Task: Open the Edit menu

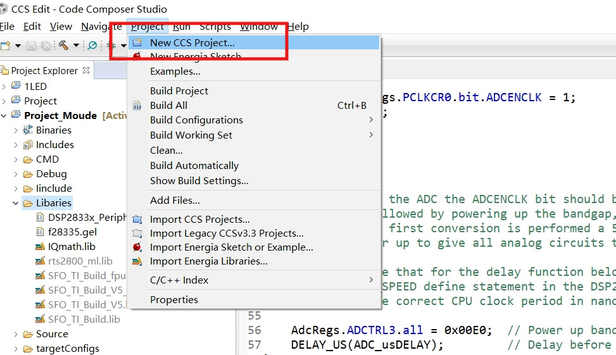Action: click(x=32, y=27)
